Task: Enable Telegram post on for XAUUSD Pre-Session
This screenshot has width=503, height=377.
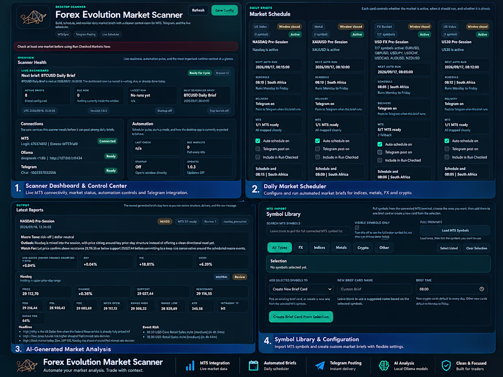Action: coord(317,149)
